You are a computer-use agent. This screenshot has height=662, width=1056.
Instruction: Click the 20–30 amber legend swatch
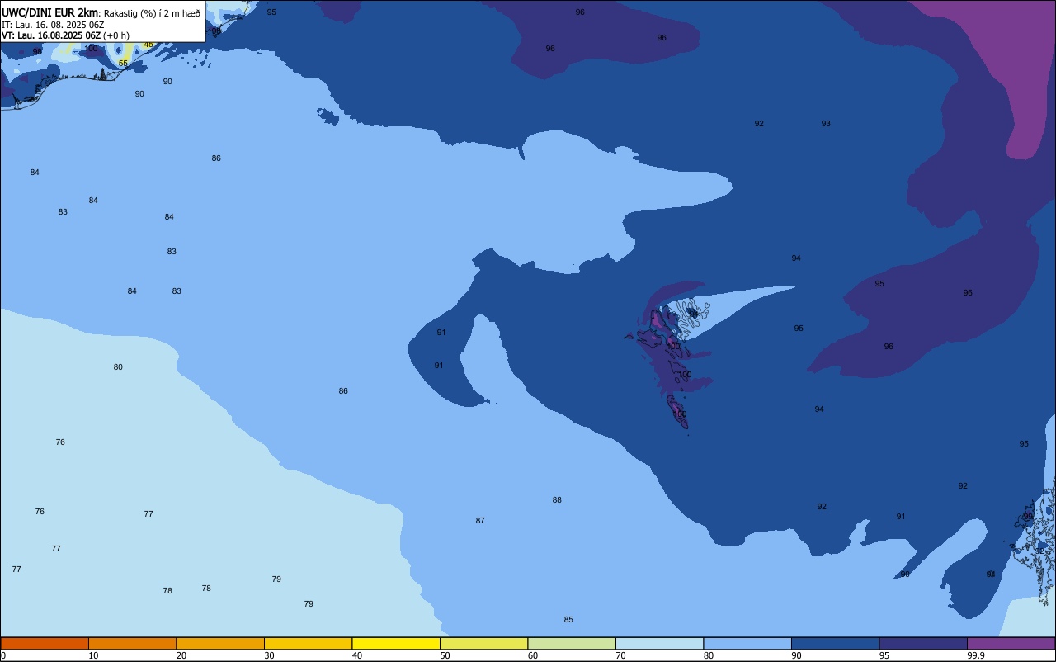220,643
